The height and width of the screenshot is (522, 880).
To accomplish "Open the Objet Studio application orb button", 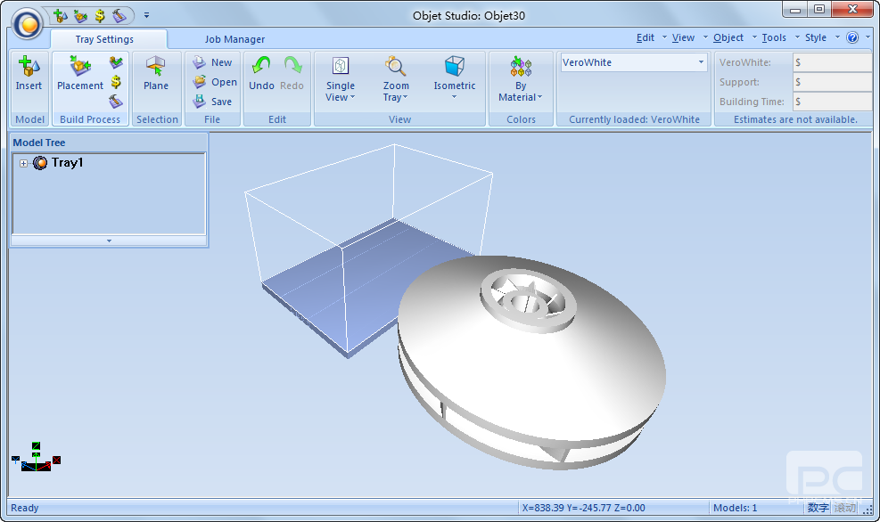I will (x=28, y=24).
